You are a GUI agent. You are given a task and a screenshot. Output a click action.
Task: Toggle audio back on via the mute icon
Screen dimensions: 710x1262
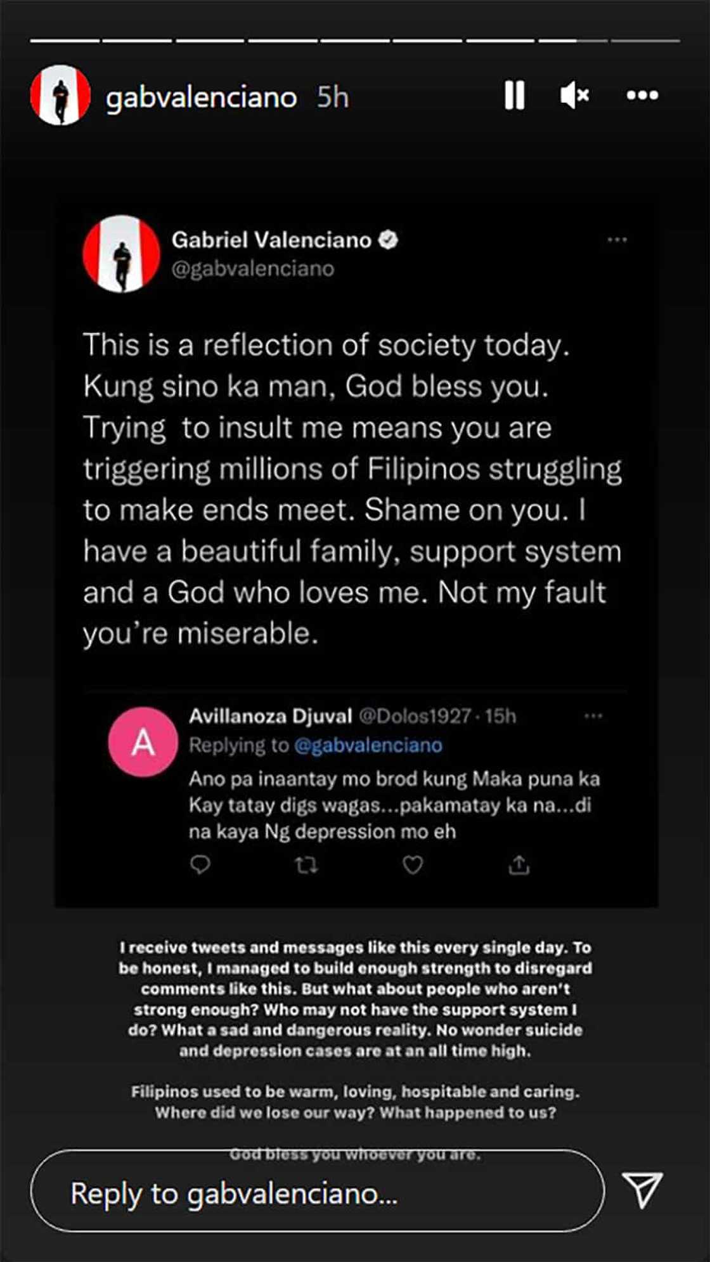(x=576, y=95)
